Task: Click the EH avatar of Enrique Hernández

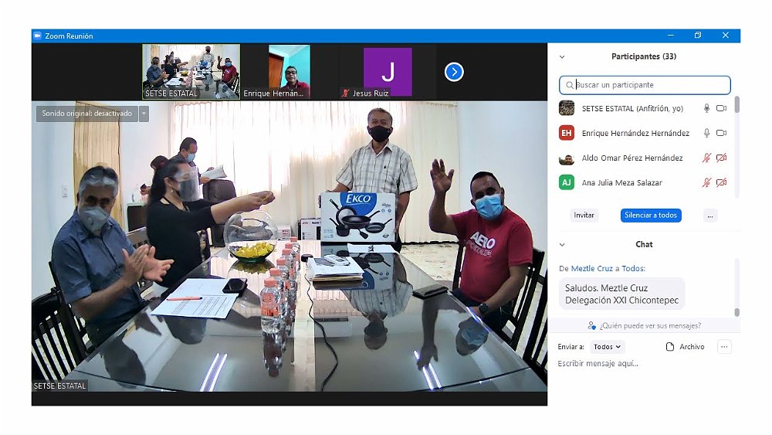Action: pos(567,133)
